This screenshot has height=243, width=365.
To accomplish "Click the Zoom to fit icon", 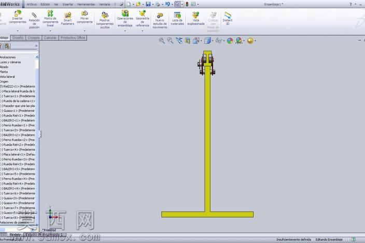I will 162,41.
